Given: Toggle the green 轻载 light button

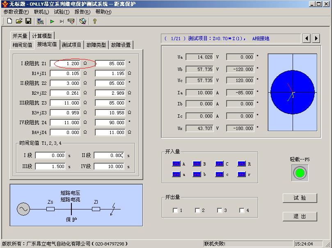Looking at the screenshot, I should tap(300, 172).
